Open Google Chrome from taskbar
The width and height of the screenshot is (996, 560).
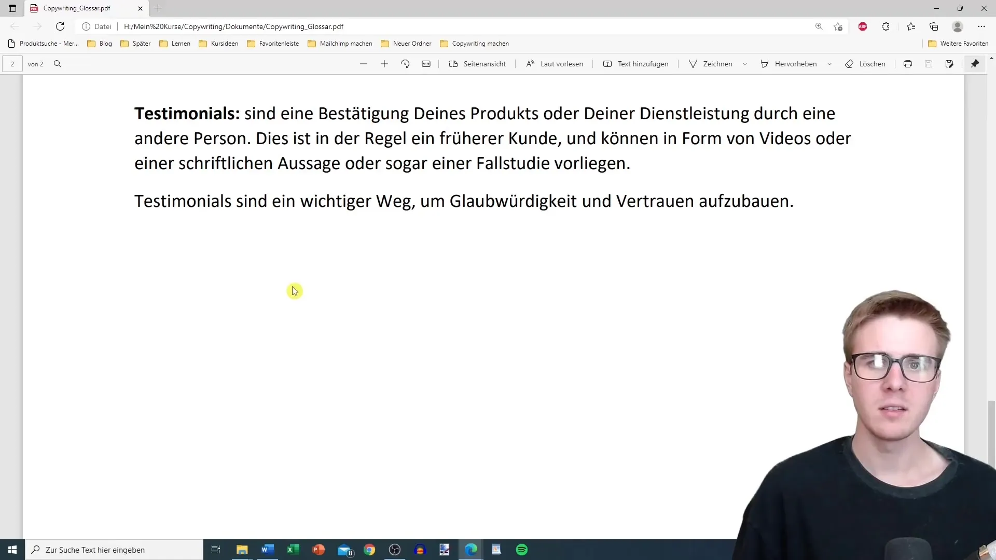point(369,550)
